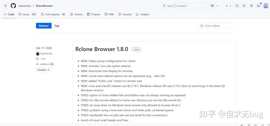
Task: Select the Releases toggle button
Action: [44, 26]
